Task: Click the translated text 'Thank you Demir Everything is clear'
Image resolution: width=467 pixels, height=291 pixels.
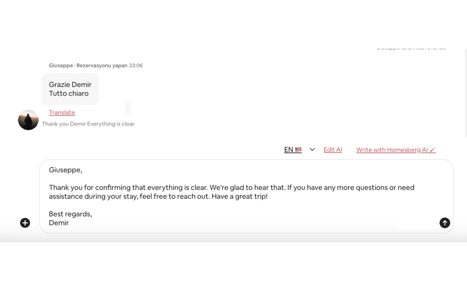Action: 88,124
